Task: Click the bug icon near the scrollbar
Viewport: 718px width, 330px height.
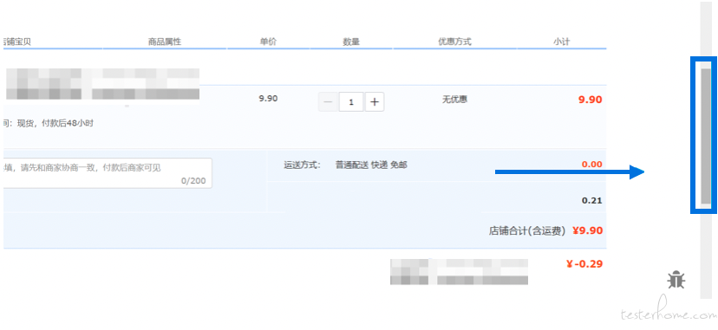Action: coord(676,279)
